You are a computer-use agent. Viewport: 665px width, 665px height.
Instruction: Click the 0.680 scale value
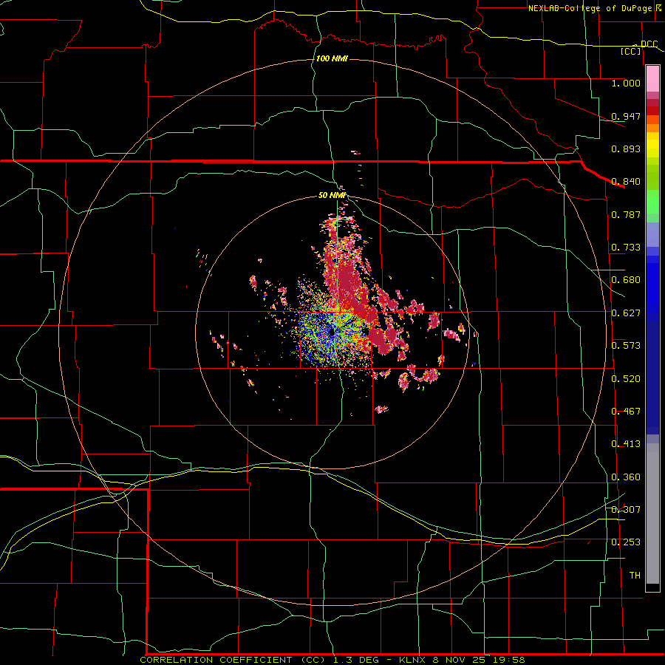click(x=626, y=280)
